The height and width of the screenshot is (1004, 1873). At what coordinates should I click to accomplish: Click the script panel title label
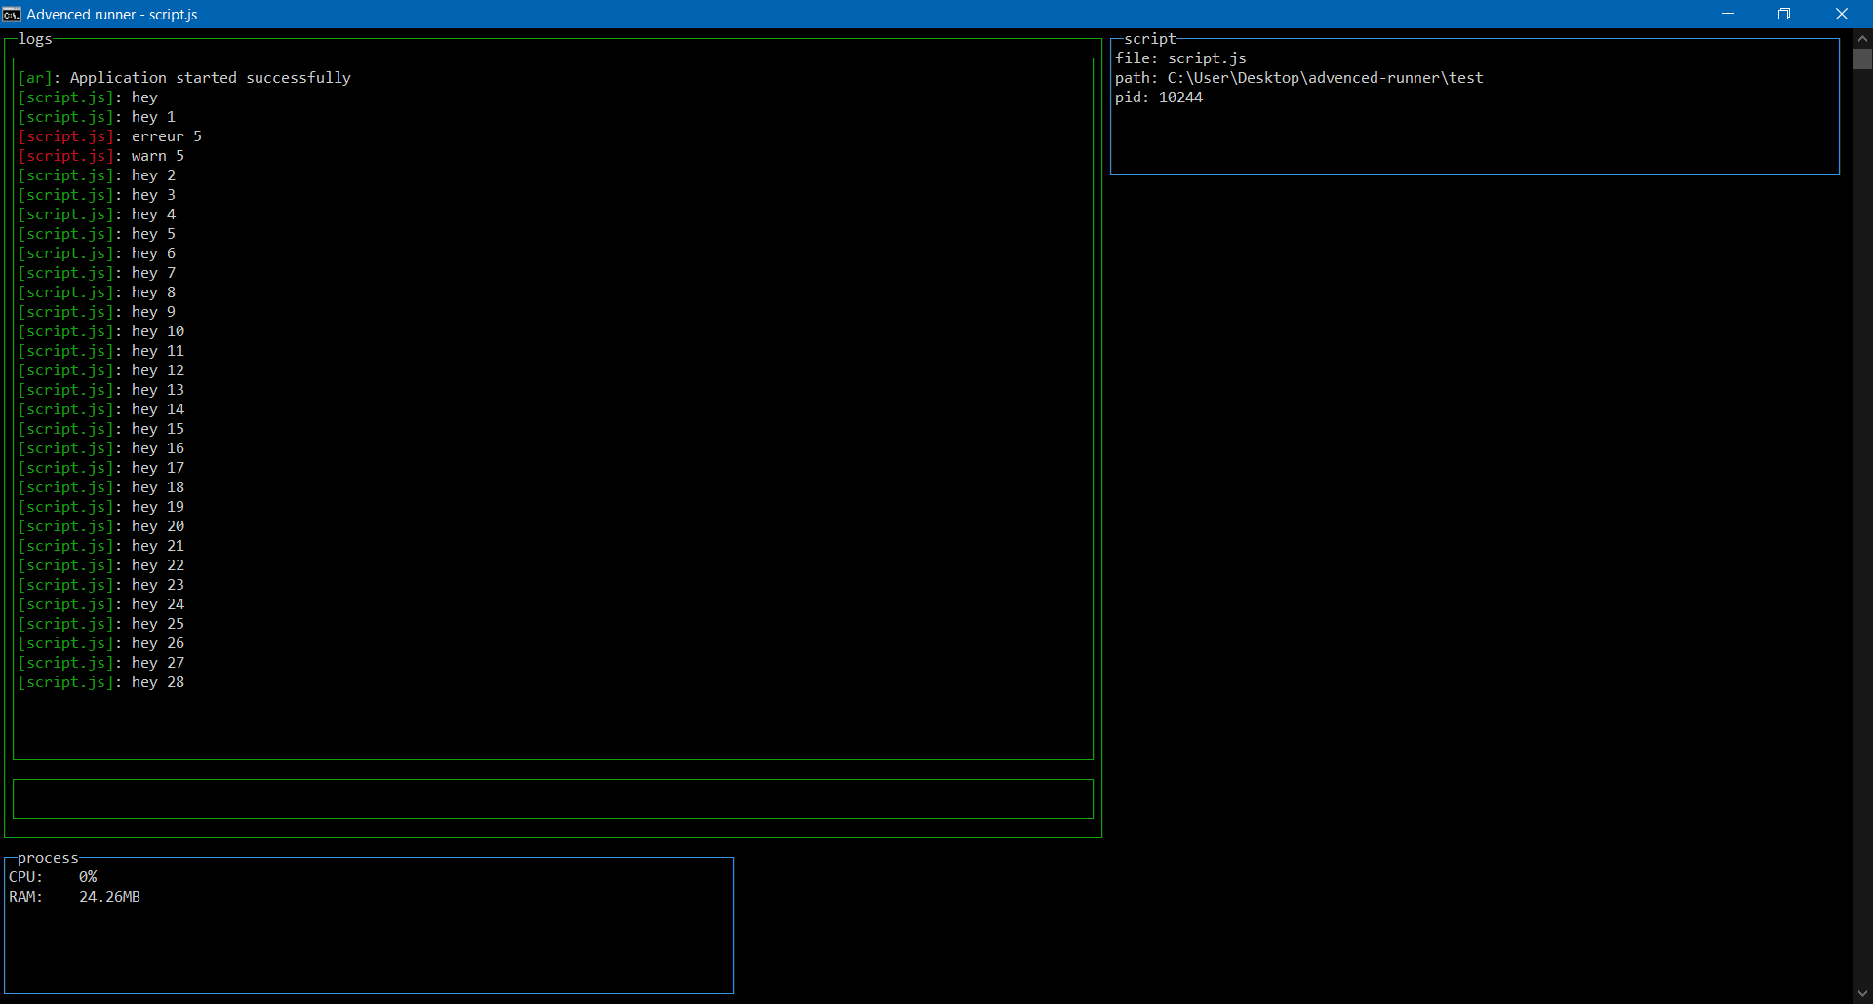tap(1150, 39)
